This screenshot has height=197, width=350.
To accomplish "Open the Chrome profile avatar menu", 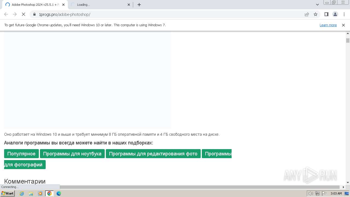I will [335, 14].
